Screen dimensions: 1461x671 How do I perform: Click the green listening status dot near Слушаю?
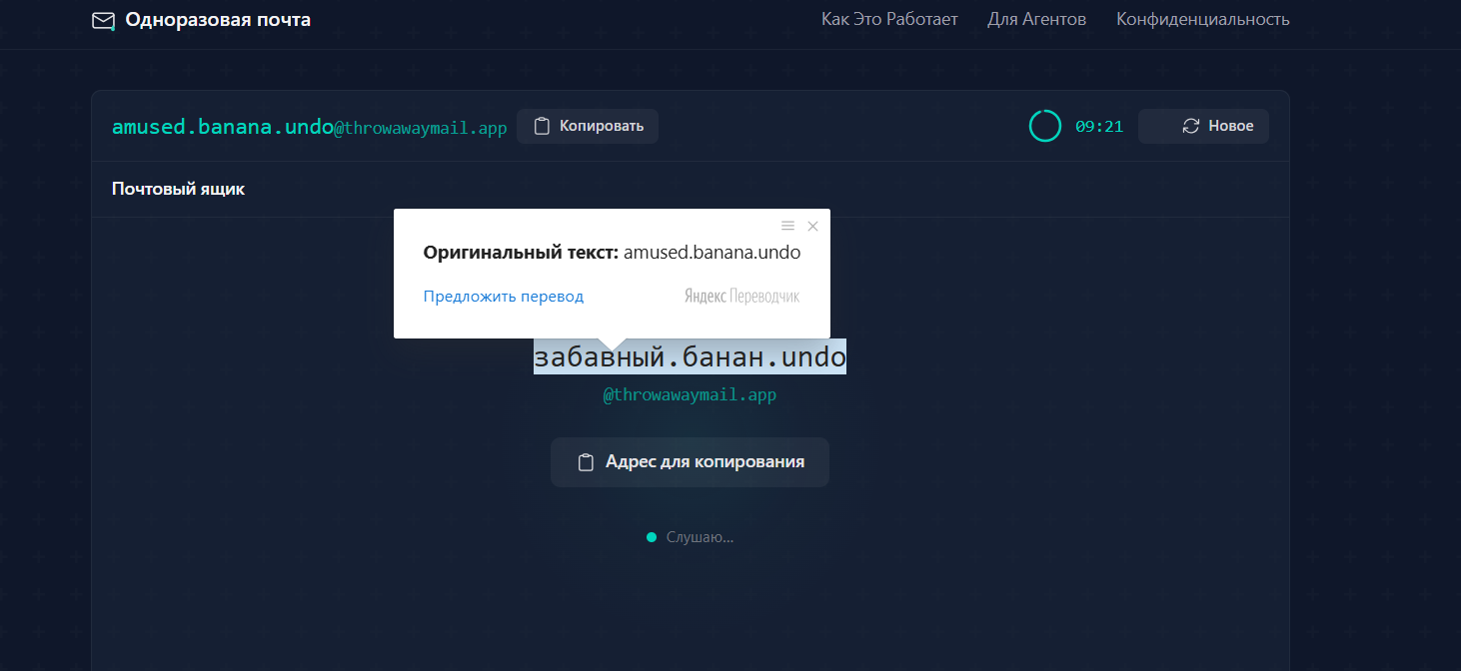(651, 536)
